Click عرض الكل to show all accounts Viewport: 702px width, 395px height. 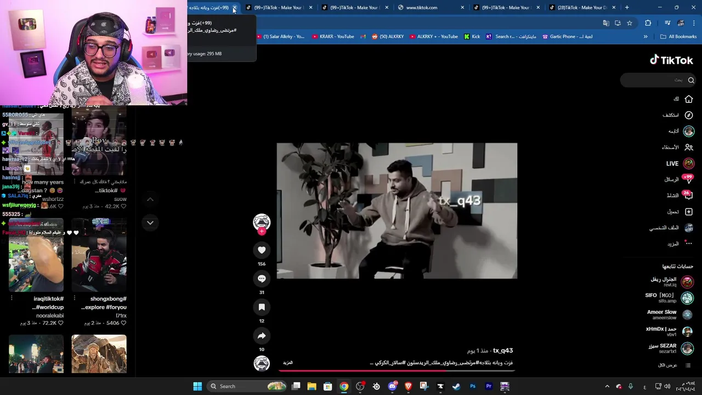pos(674,365)
